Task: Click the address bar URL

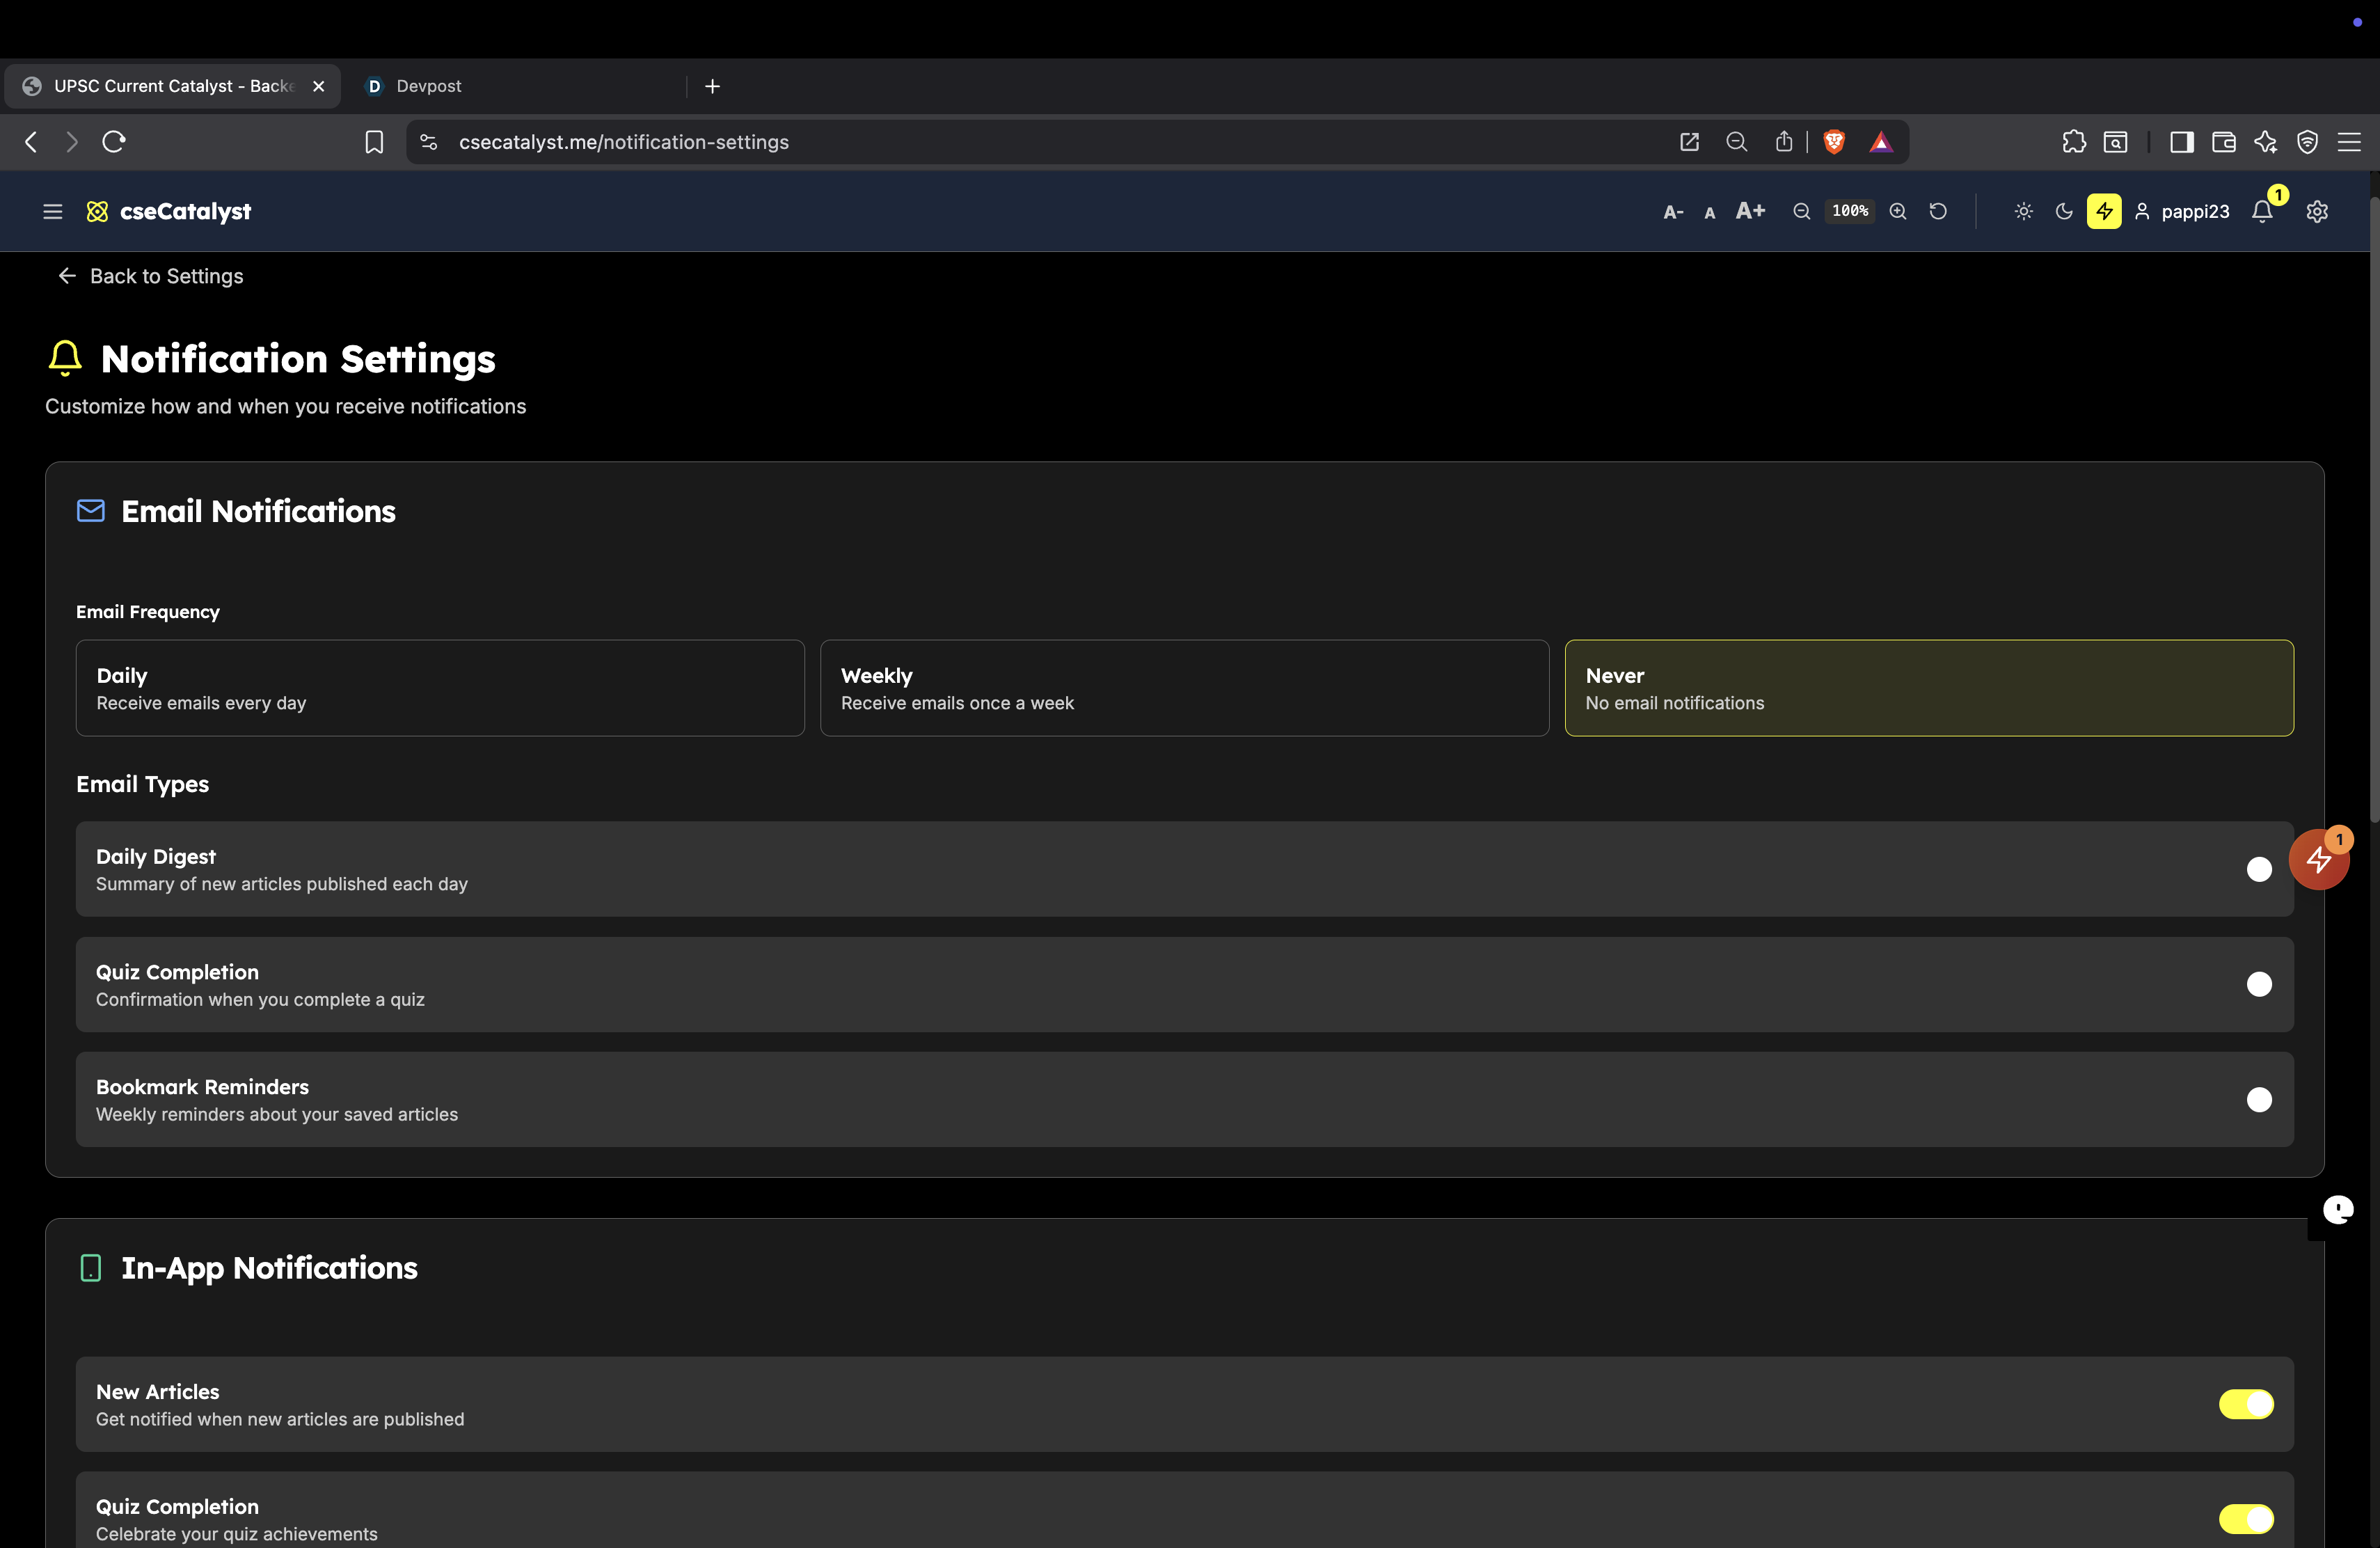Action: [624, 142]
